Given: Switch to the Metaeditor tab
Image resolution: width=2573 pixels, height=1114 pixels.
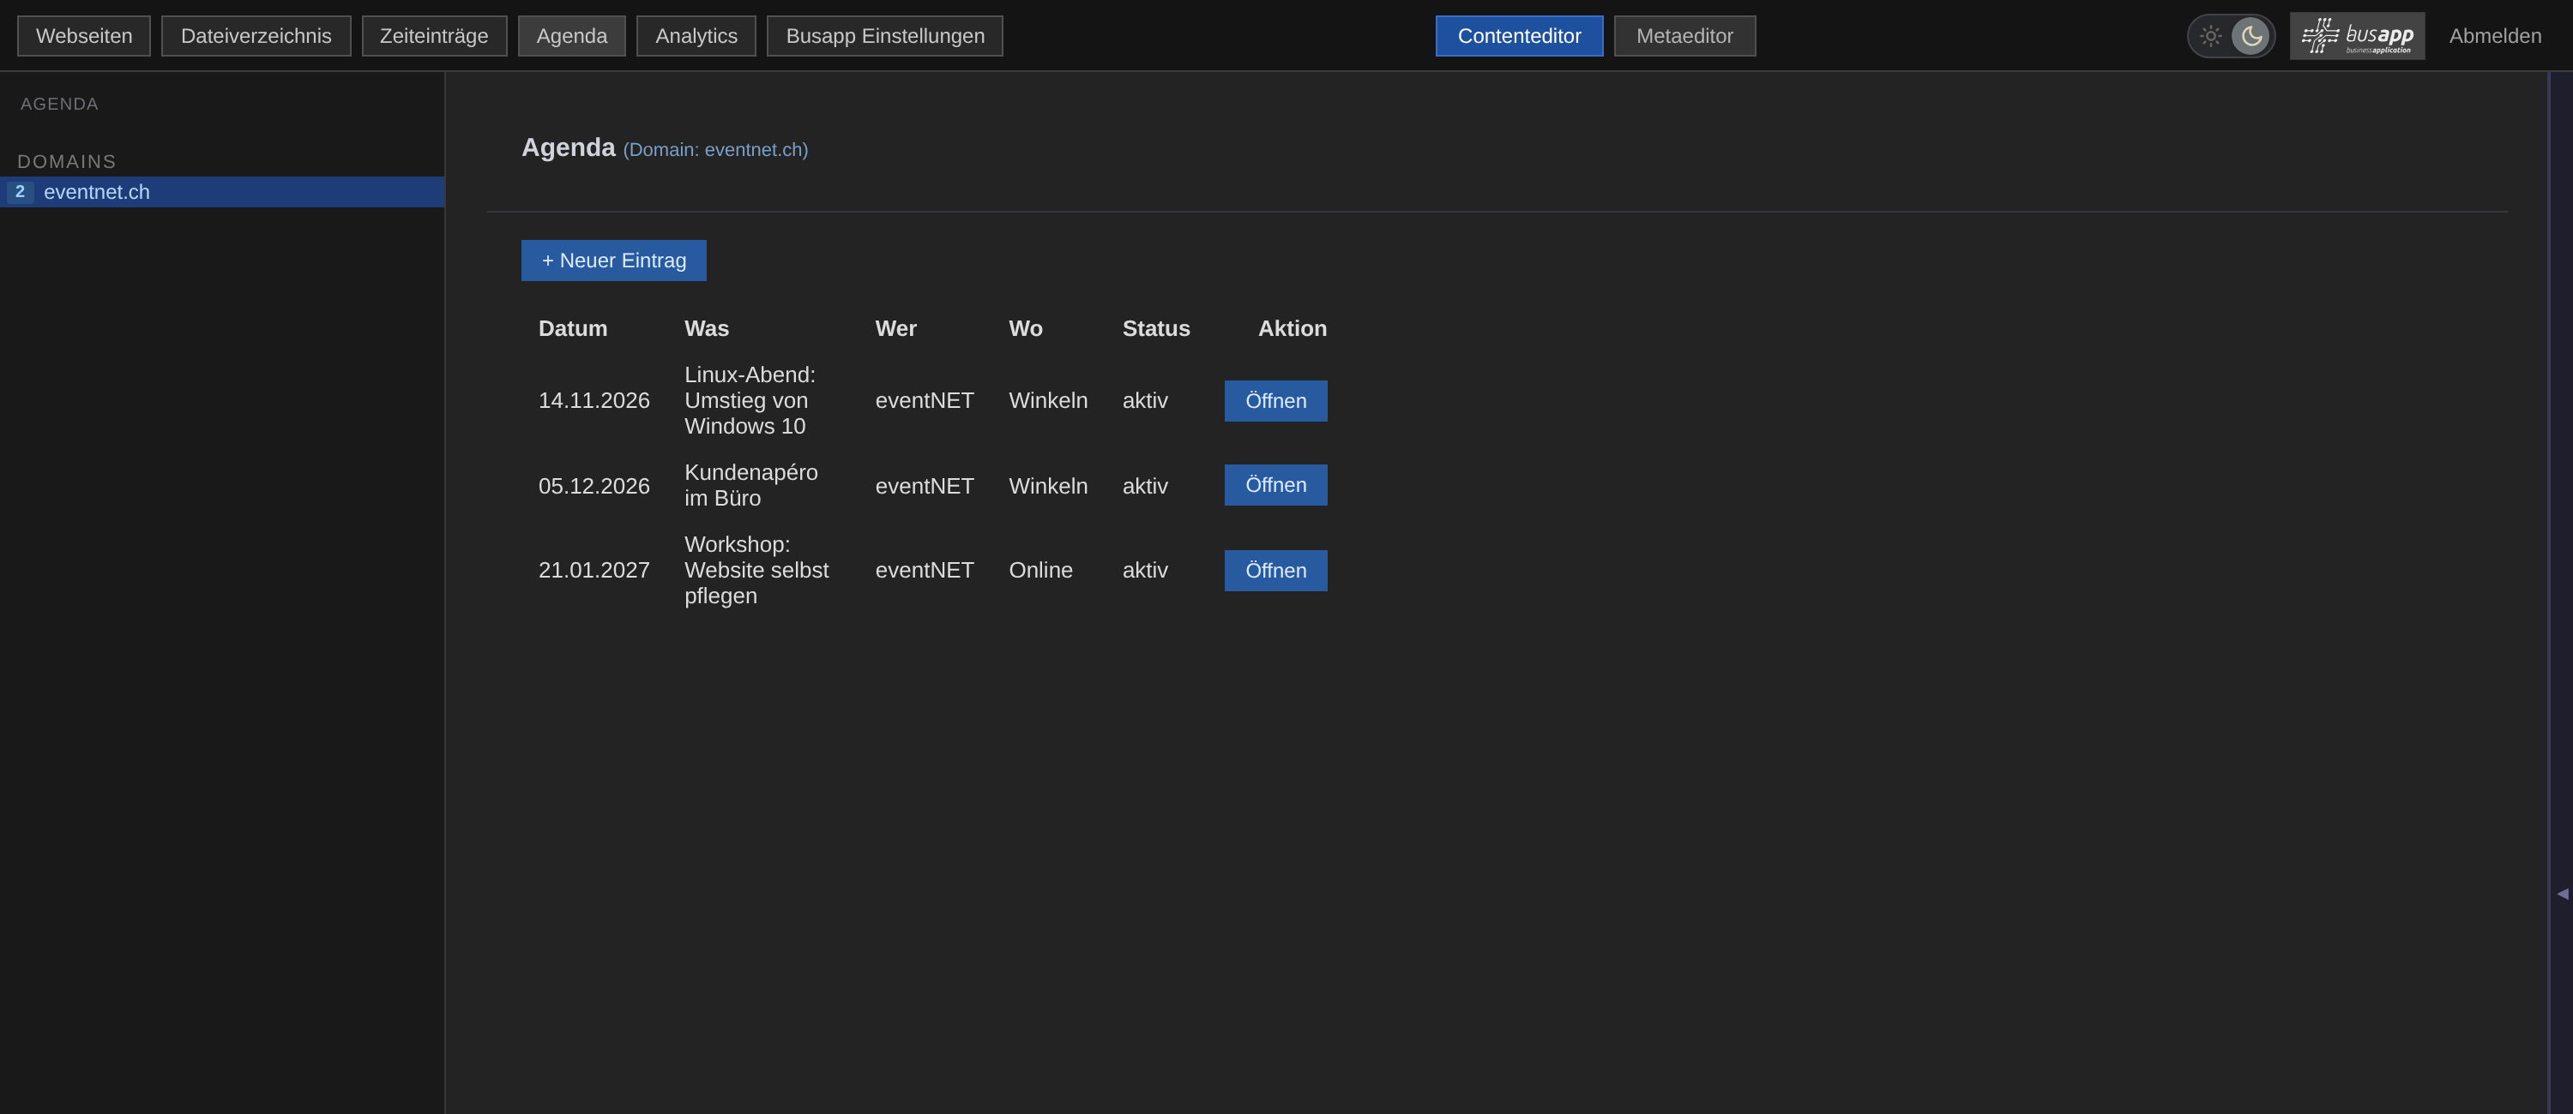Looking at the screenshot, I should (1684, 36).
